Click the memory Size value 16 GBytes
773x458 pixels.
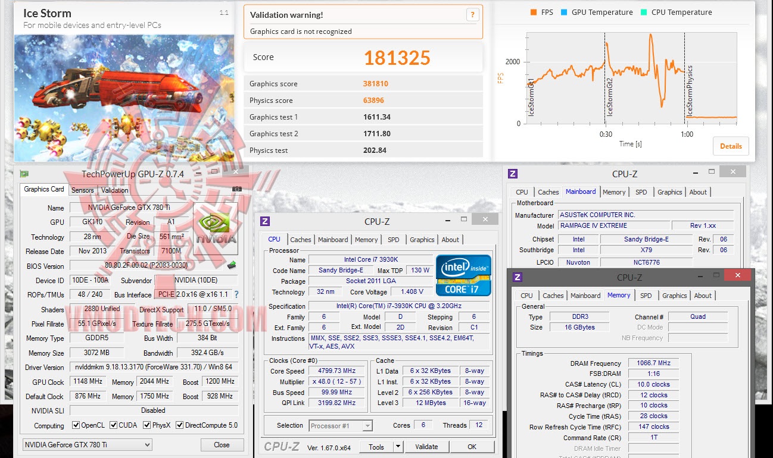(579, 327)
